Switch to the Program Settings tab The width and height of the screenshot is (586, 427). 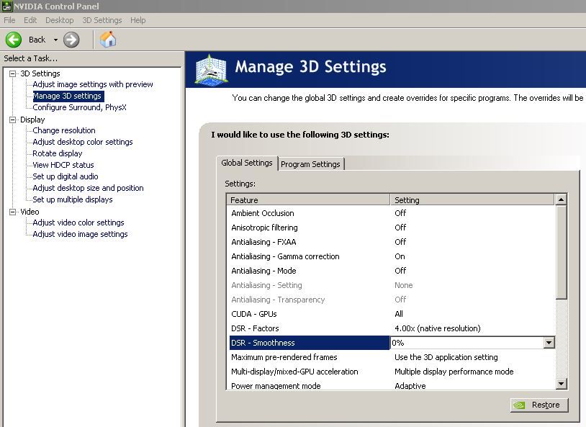(310, 164)
